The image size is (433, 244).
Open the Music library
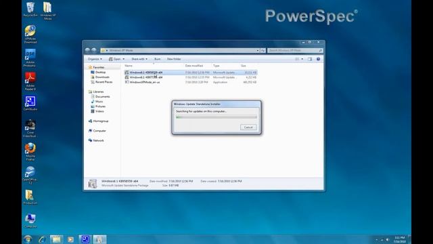(97, 102)
